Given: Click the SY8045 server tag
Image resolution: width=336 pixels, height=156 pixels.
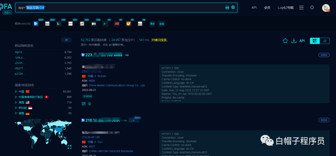Looking at the screenshot, I should coord(88,96).
